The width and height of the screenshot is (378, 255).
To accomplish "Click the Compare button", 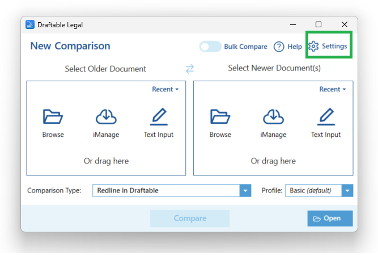I will pyautogui.click(x=190, y=218).
